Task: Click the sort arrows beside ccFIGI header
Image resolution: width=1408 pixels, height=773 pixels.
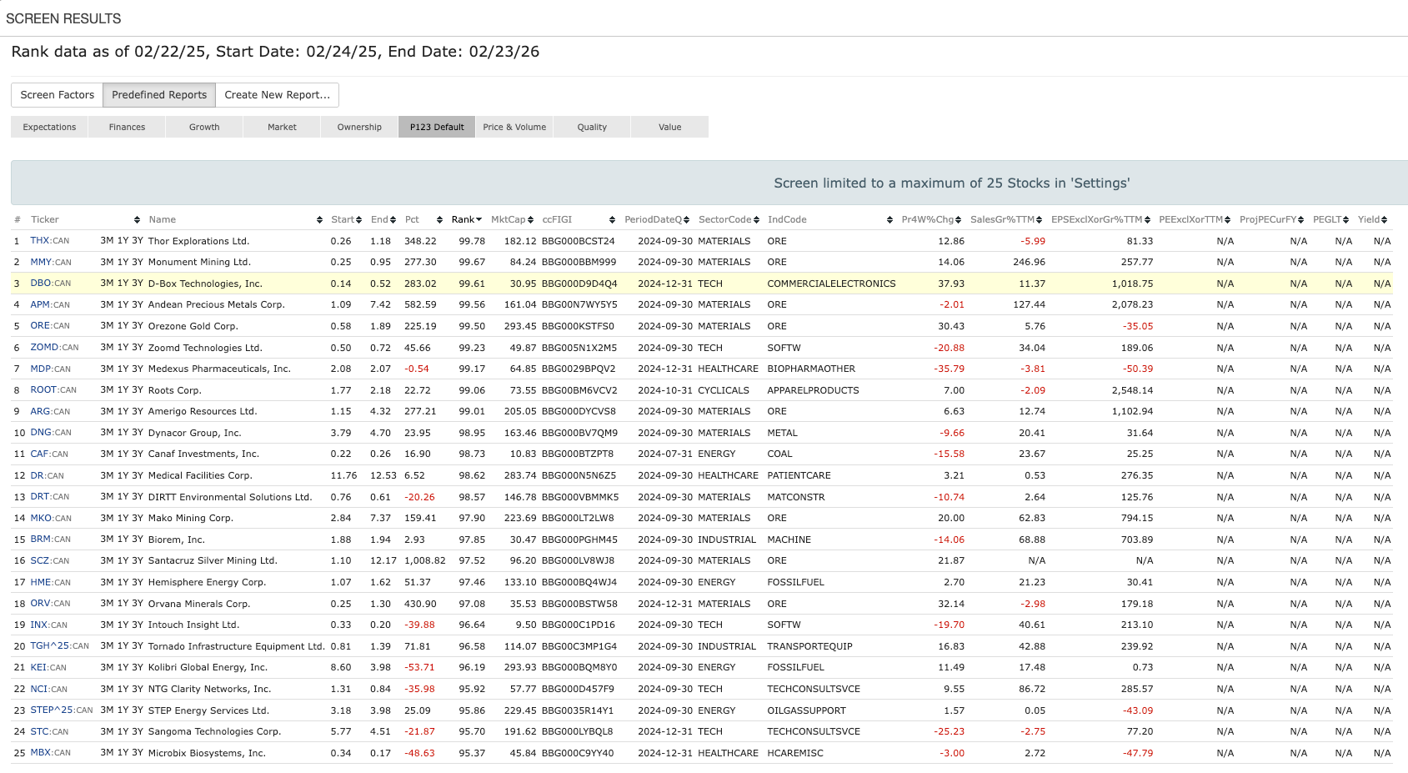Action: point(613,220)
